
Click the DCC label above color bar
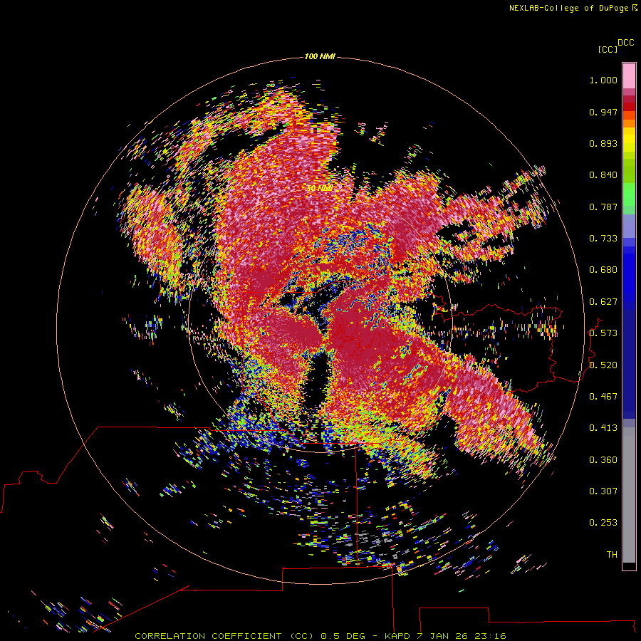pos(625,43)
